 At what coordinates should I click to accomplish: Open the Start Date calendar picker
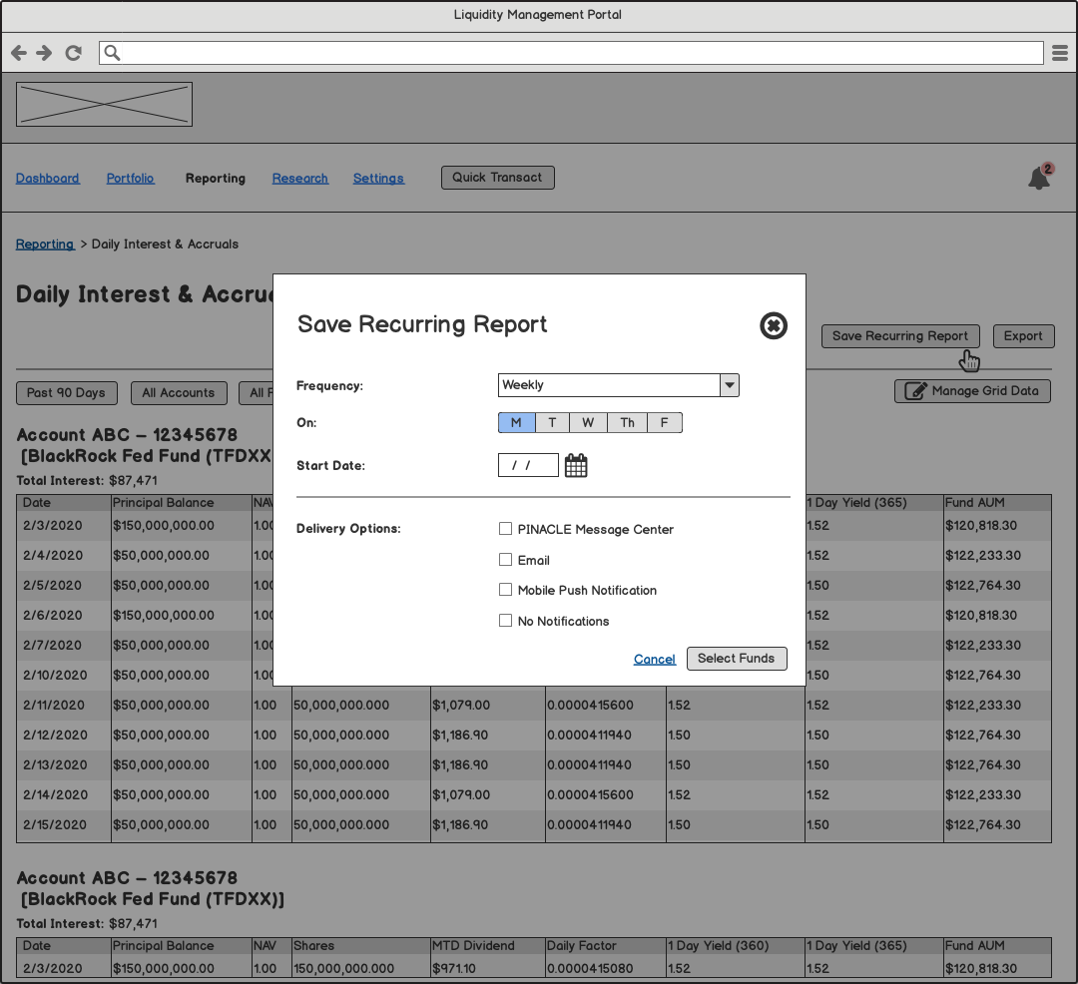coord(576,465)
